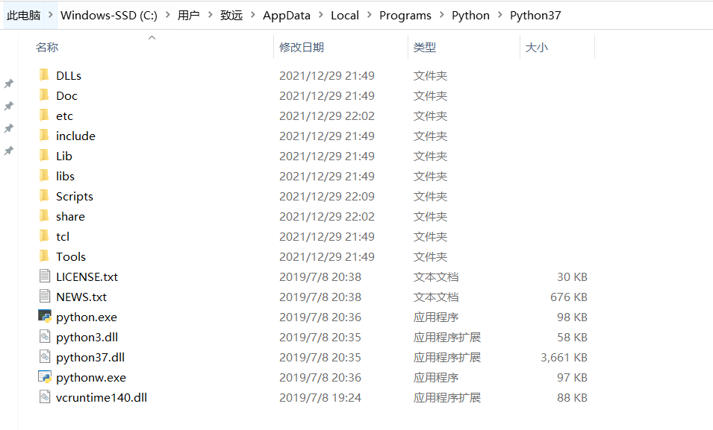Click the Doc folder icon
713x430 pixels.
click(44, 95)
